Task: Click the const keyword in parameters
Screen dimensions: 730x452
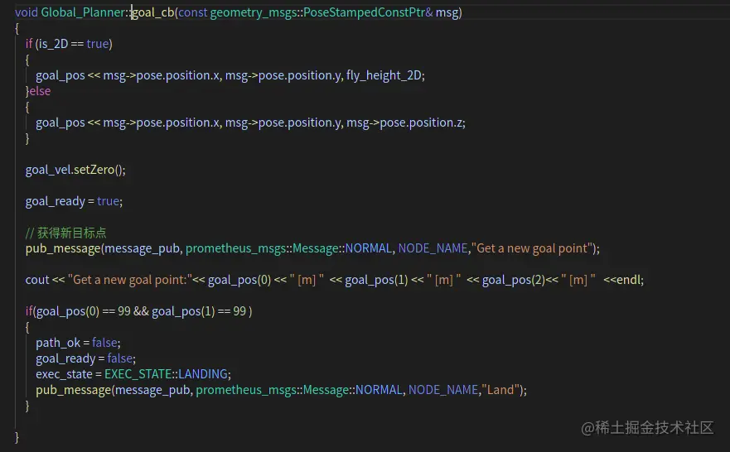Action: 193,12
